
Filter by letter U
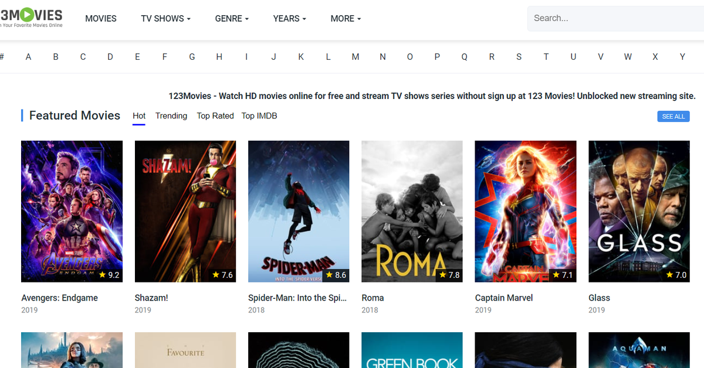(x=573, y=57)
